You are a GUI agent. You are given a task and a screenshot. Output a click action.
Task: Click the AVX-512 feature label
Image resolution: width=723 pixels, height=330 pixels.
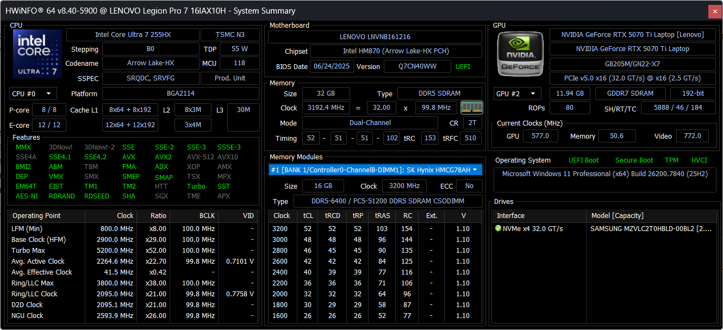[201, 157]
